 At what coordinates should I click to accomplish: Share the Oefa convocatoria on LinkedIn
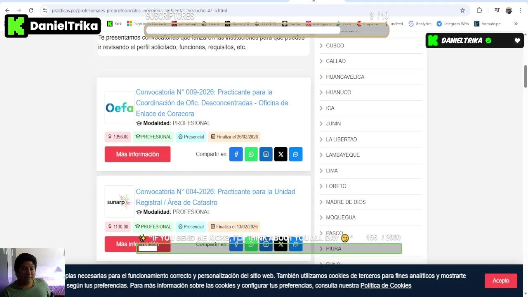266,154
